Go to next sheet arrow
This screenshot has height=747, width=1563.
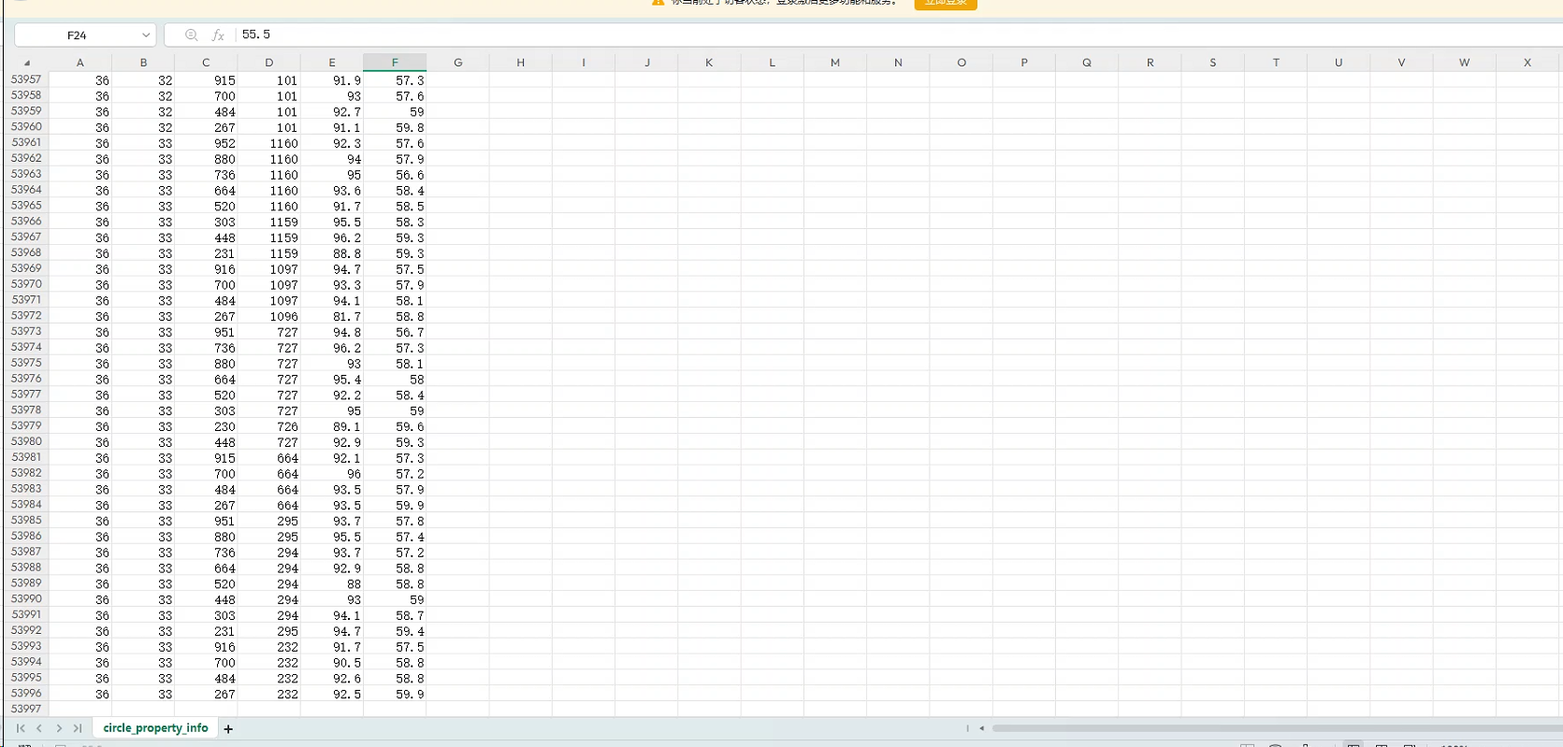(x=59, y=728)
